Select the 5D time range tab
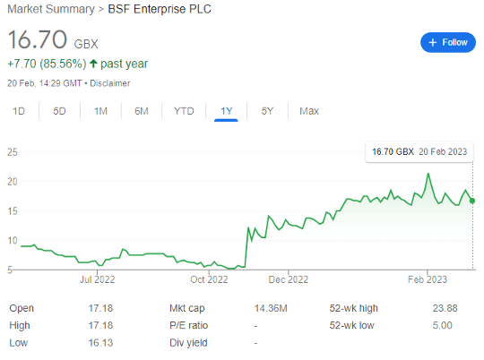This screenshot has height=360, width=484. tap(59, 111)
